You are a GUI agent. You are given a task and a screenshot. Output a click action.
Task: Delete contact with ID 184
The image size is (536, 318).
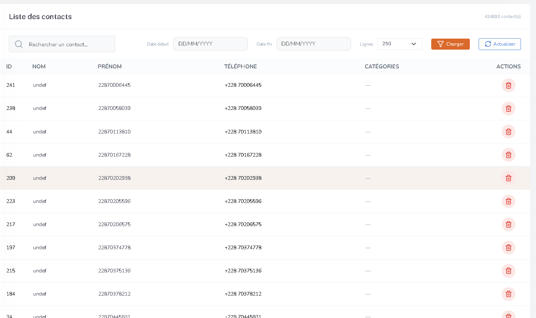508,294
